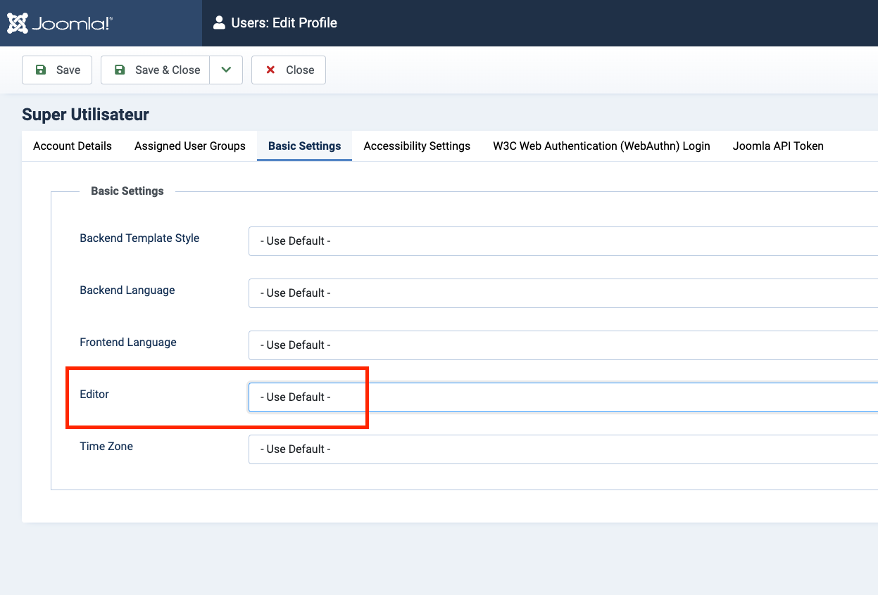Go to the Joomla API Token tab

pyautogui.click(x=778, y=146)
